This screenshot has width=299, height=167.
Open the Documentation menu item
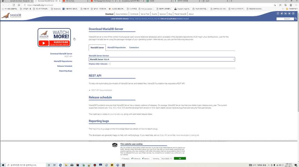click(122, 14)
